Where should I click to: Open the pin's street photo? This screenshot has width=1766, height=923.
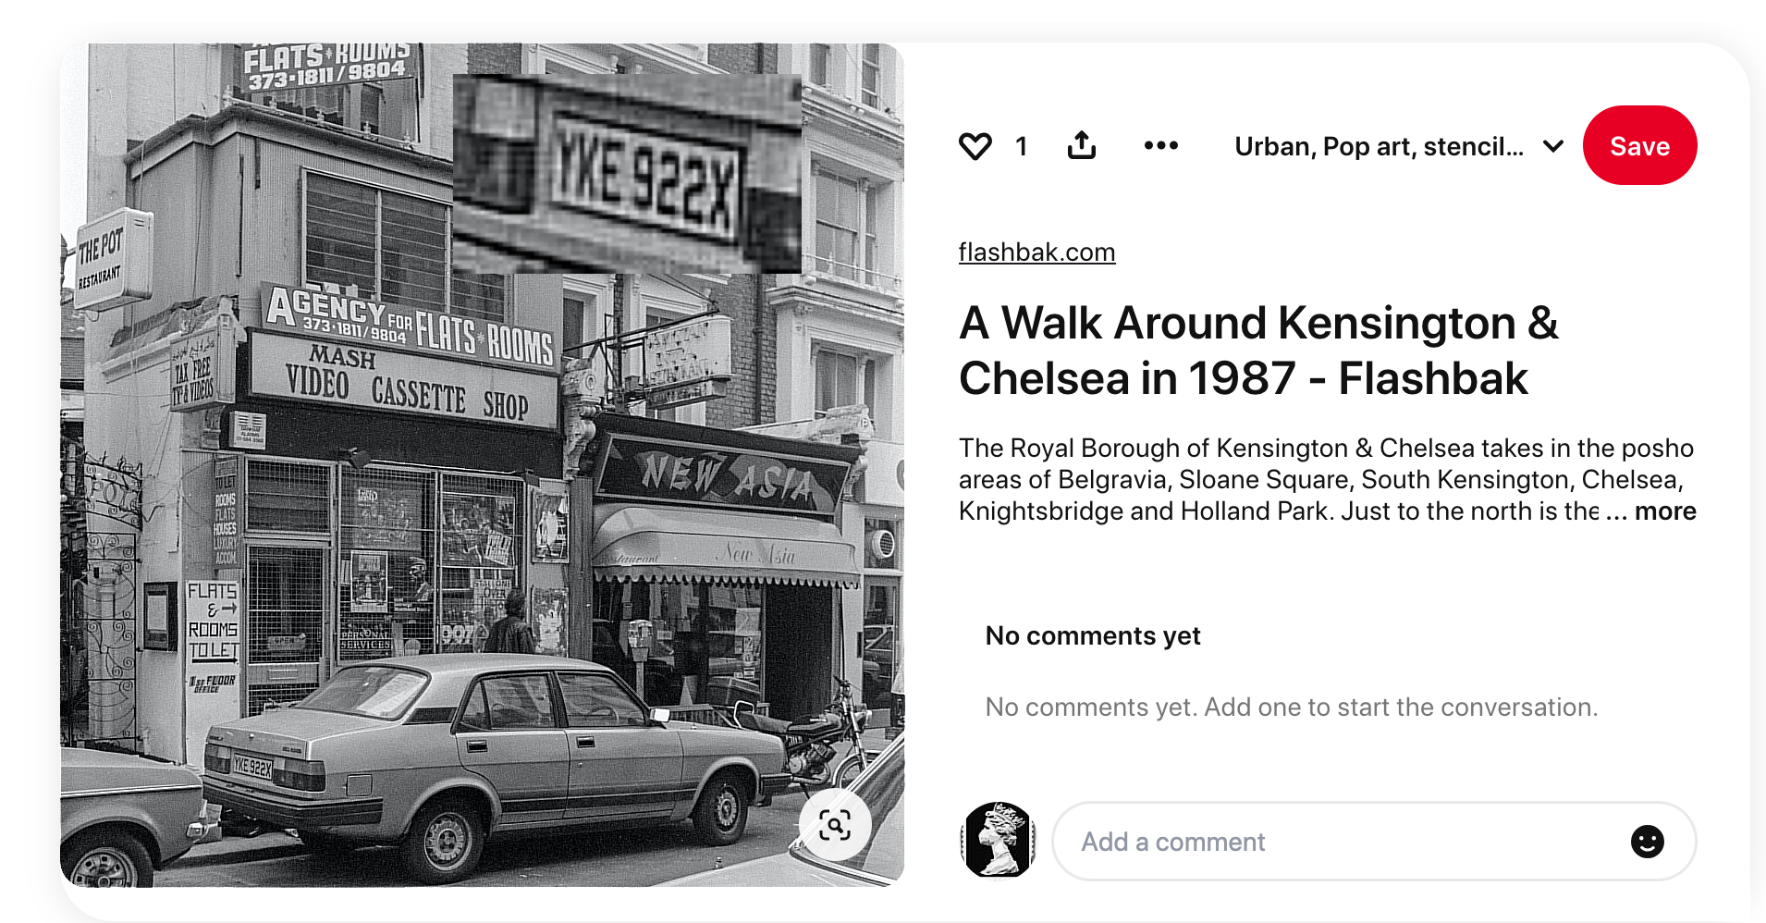482,465
